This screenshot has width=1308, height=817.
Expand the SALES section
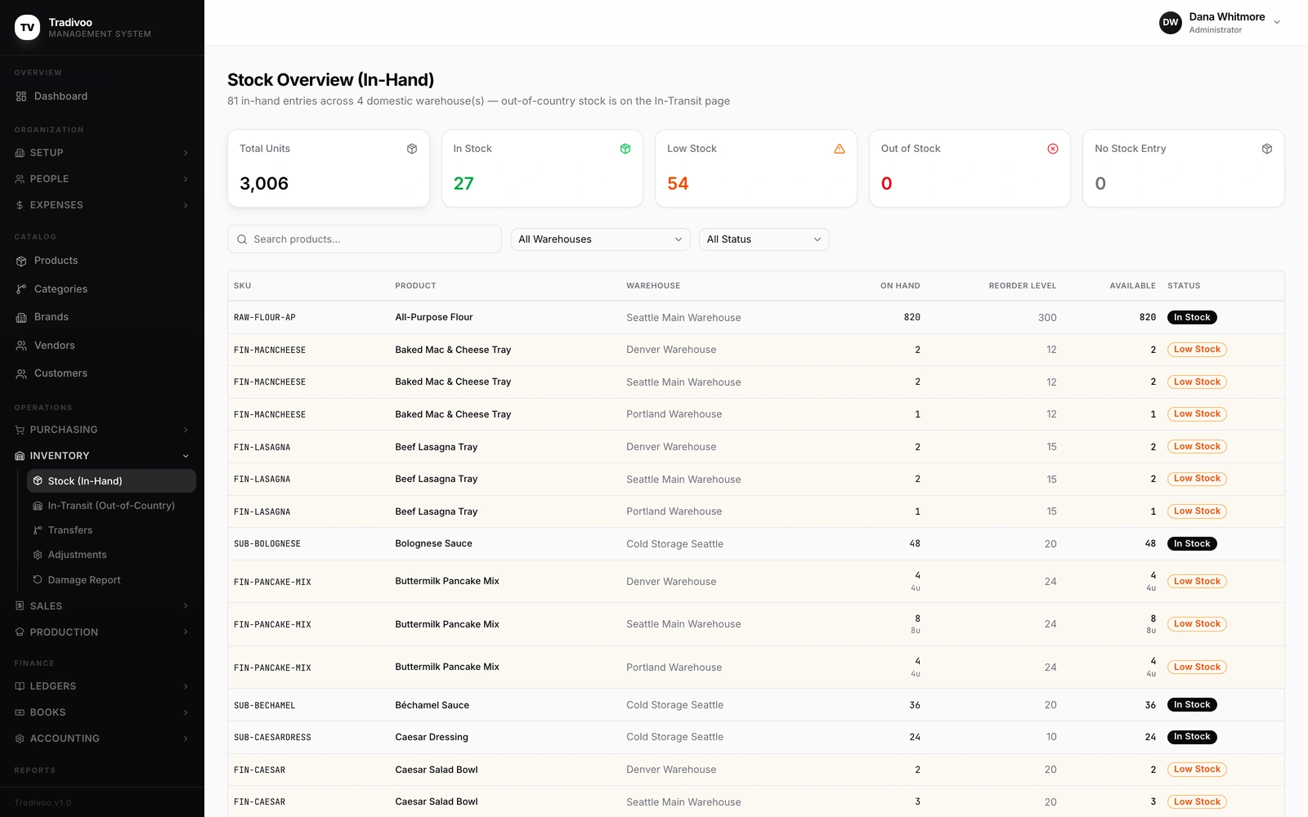(102, 606)
